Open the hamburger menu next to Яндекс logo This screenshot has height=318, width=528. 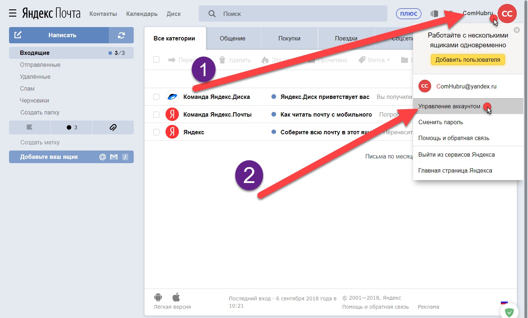point(13,14)
